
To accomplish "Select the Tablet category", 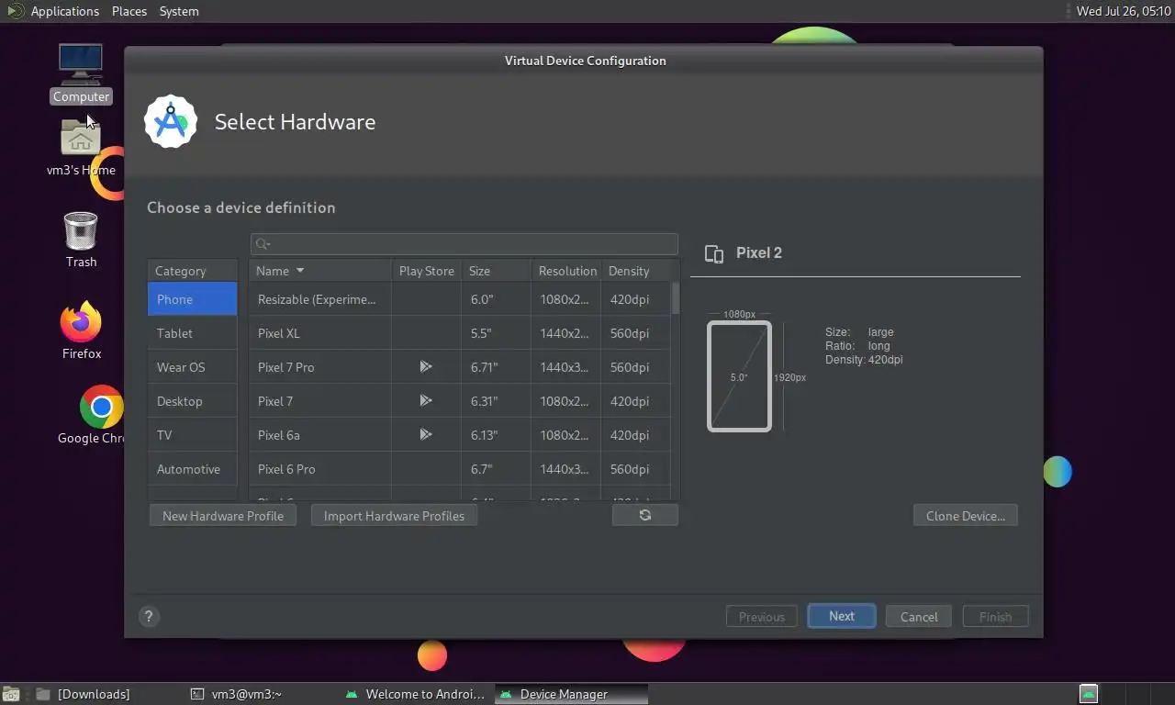I will (192, 333).
